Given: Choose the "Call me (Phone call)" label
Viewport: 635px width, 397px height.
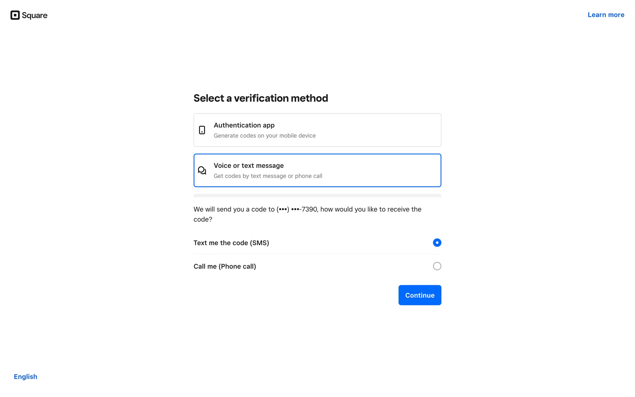Looking at the screenshot, I should pos(225,266).
